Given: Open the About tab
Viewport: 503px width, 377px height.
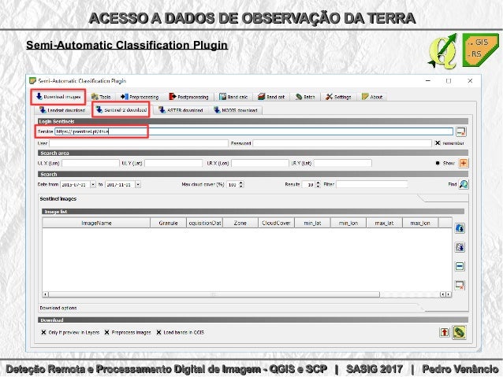Looking at the screenshot, I should click(x=372, y=97).
